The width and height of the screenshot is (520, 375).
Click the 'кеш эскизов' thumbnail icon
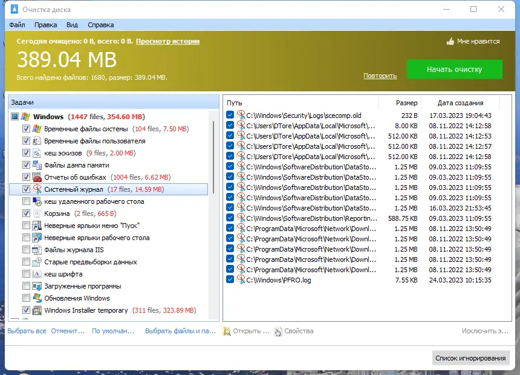point(37,153)
